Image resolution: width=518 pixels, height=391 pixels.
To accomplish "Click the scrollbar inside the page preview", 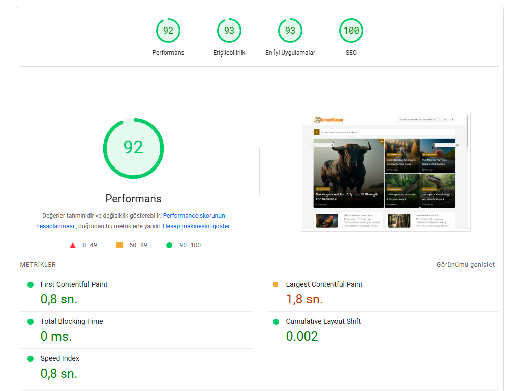I will tap(467, 130).
